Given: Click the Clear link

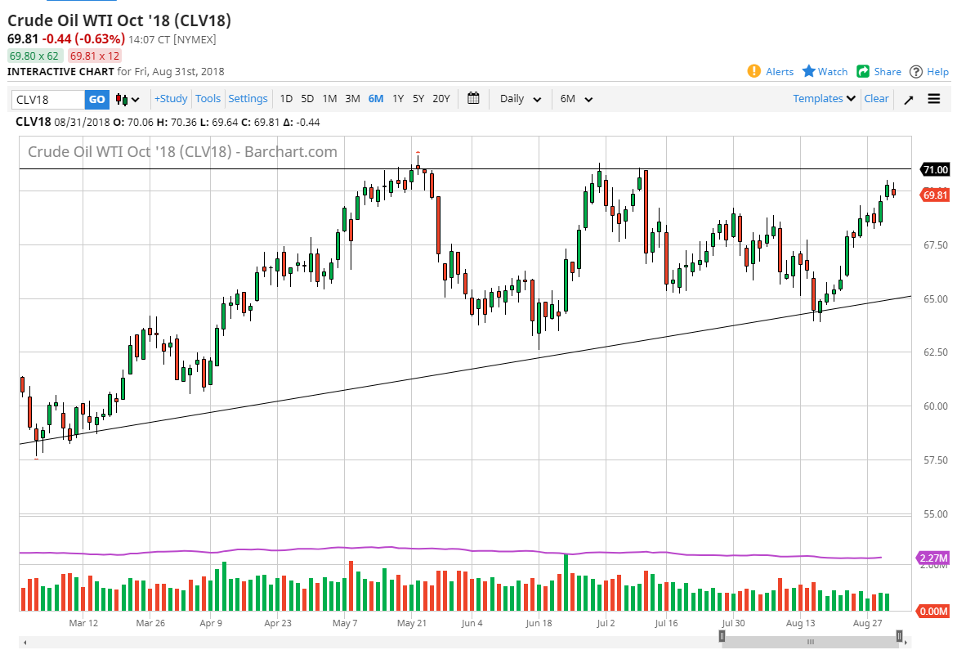Looking at the screenshot, I should [x=876, y=98].
